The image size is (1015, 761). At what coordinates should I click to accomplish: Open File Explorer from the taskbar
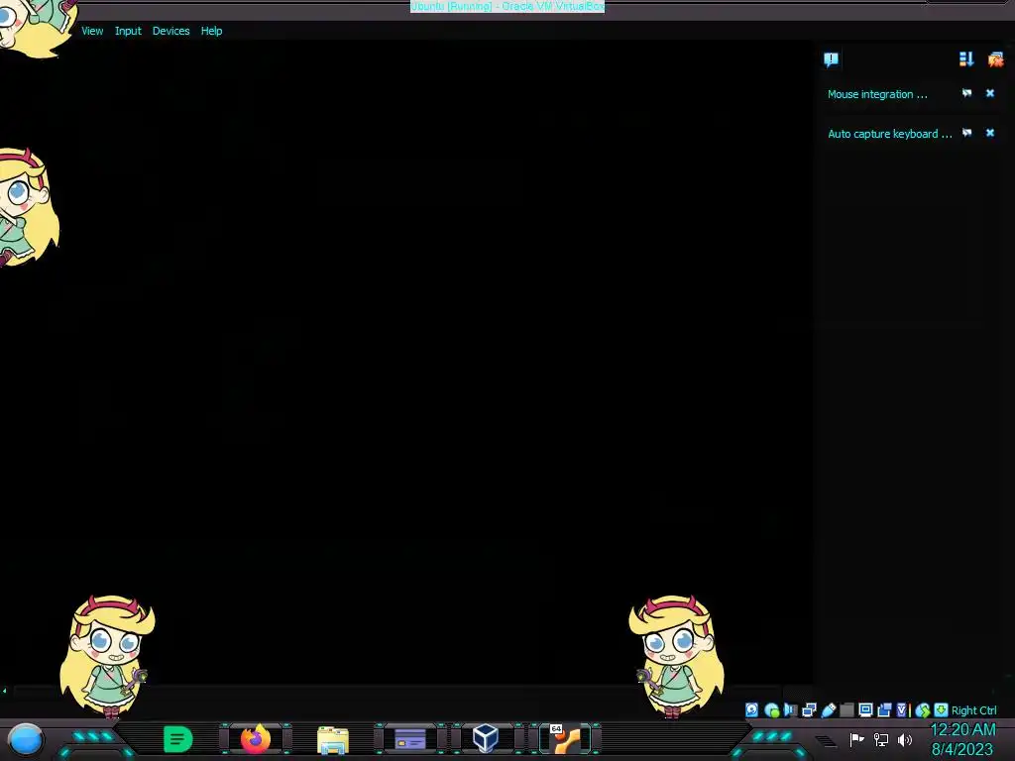tap(333, 740)
